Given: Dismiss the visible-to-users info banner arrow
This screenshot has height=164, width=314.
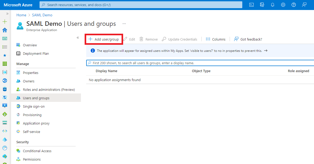Looking at the screenshot, I should (x=265, y=51).
